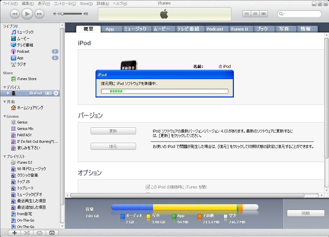
Task: Click the volume slider knob
Action: 62,14
